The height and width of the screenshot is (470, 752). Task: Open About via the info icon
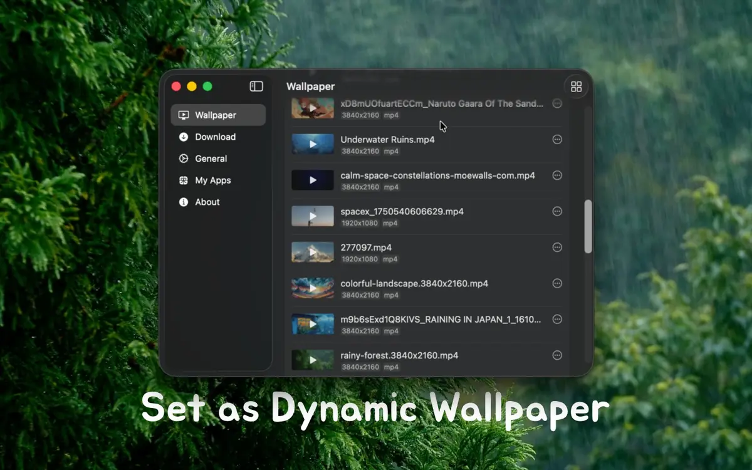coord(183,202)
